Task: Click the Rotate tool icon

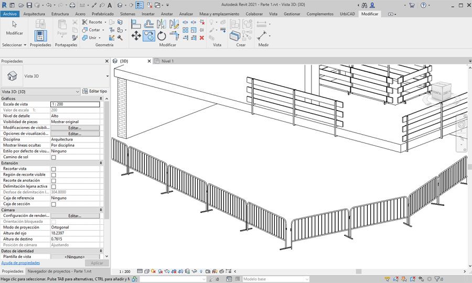Action: click(x=162, y=36)
